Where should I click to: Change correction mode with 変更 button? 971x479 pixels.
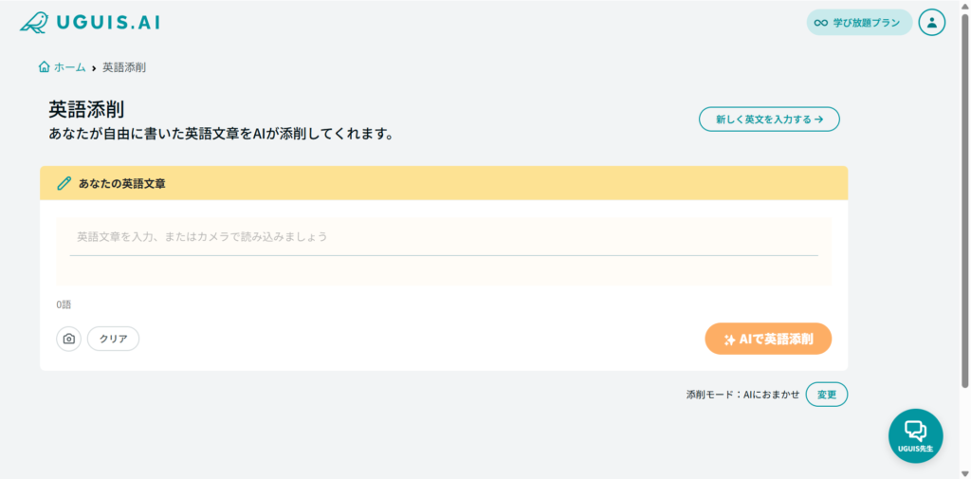click(x=827, y=395)
